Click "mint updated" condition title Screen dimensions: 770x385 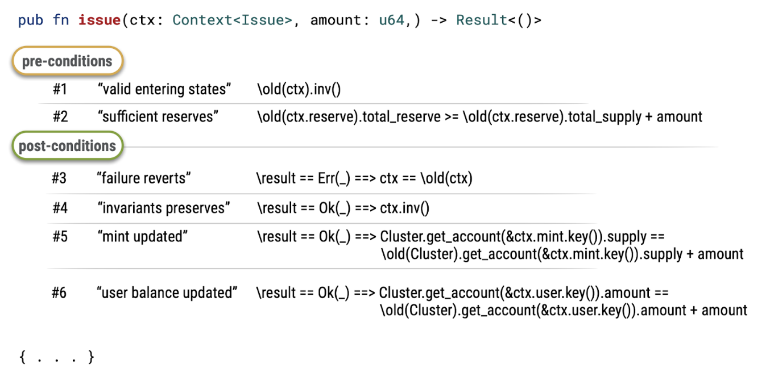[142, 236]
